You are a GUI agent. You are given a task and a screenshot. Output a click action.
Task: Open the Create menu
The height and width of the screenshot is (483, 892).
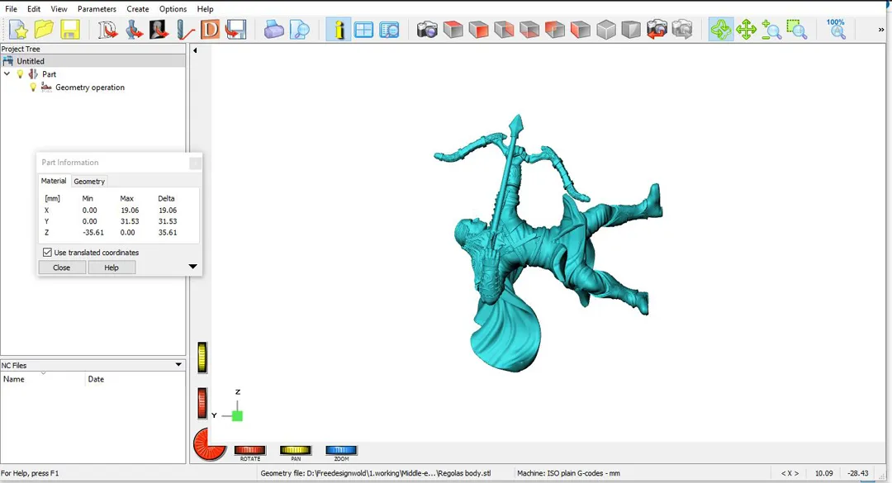click(138, 9)
